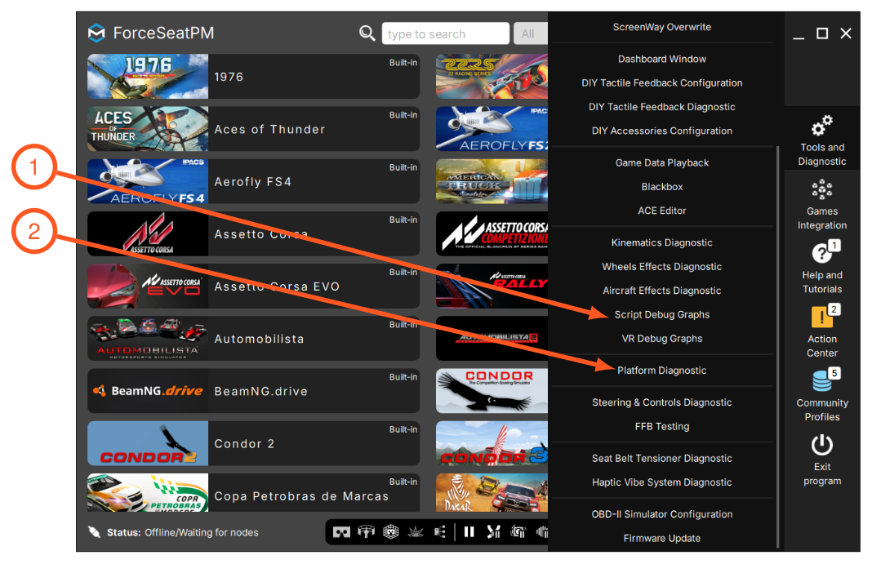
Task: Open Script Debug Graphs
Action: point(662,314)
